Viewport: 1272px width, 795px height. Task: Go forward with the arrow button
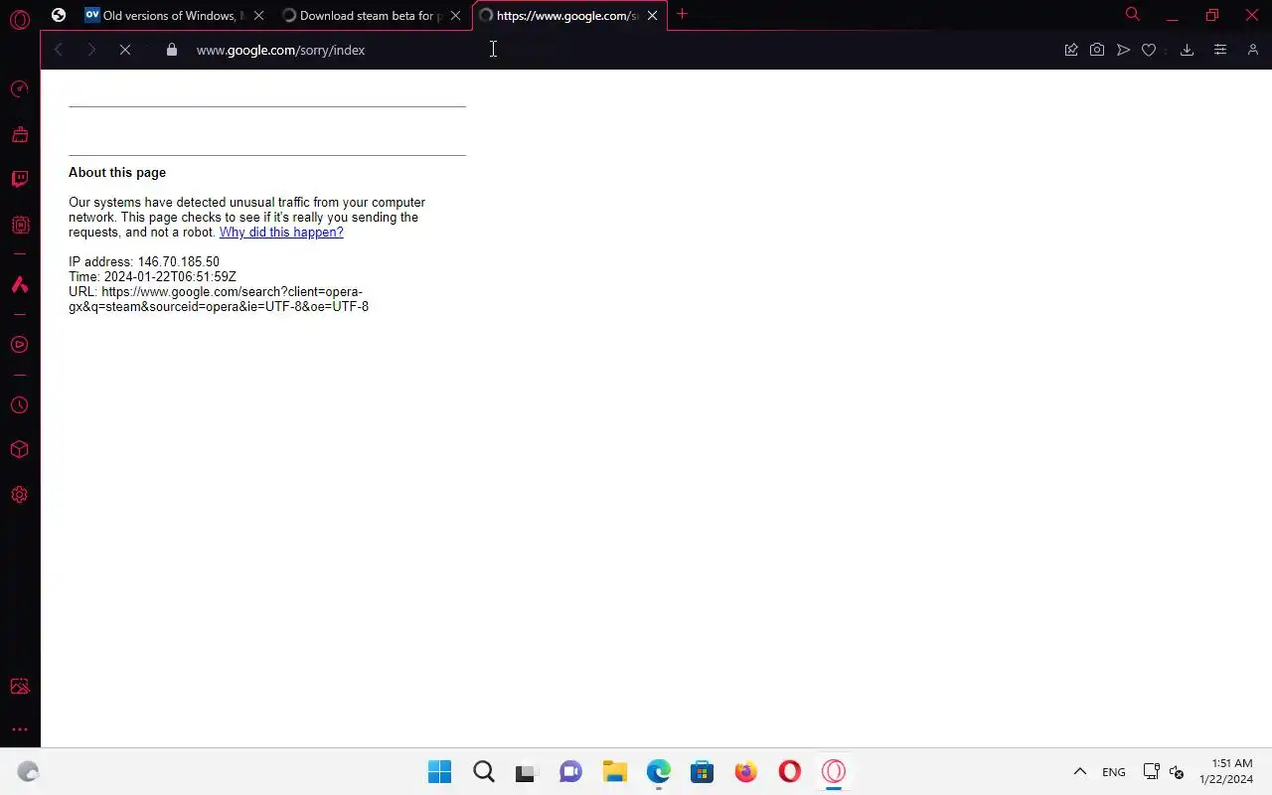91,50
